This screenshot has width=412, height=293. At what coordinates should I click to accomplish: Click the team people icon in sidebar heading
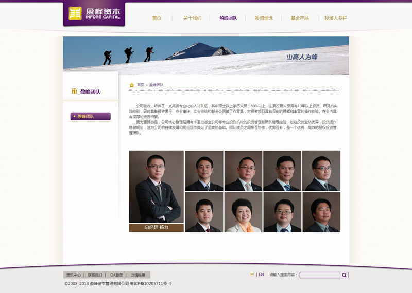[74, 91]
